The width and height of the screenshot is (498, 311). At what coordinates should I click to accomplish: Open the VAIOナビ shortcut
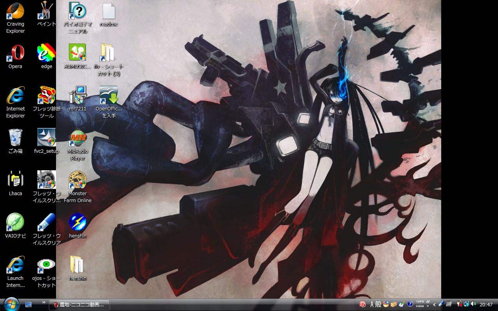15,226
